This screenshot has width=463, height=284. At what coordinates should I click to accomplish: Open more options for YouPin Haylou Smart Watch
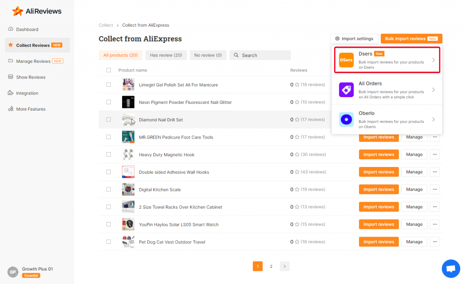[x=435, y=224]
